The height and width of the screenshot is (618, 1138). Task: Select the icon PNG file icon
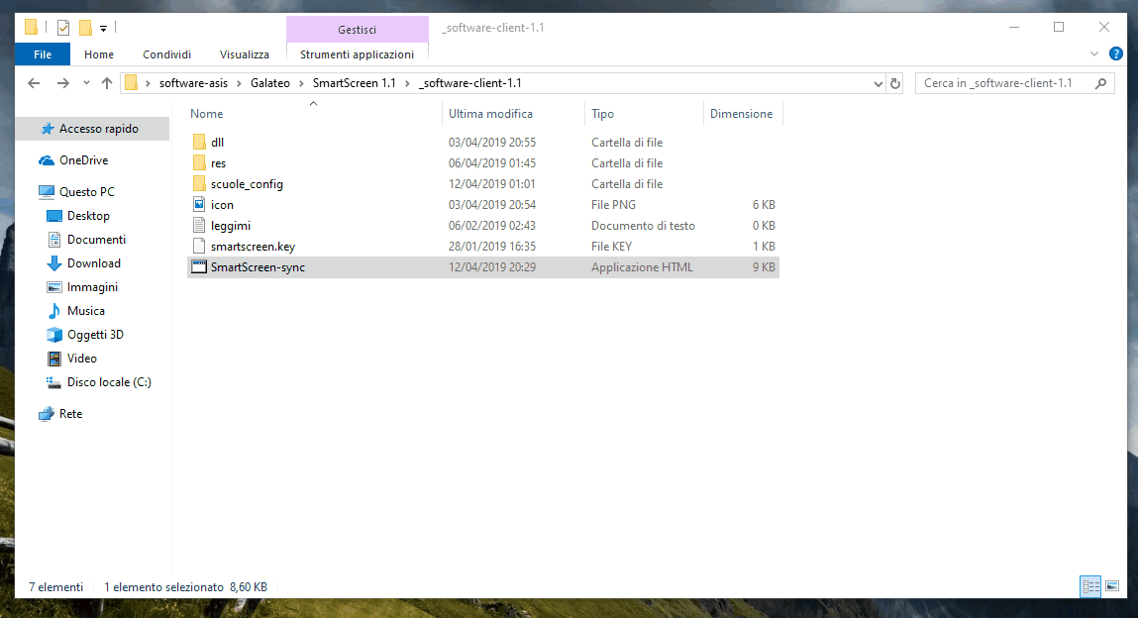tap(199, 205)
